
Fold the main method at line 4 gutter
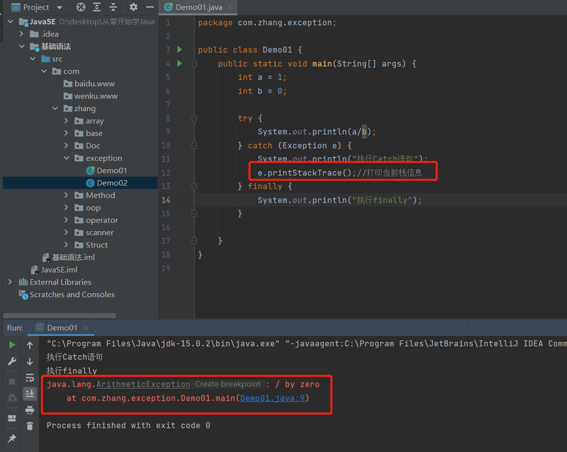pos(194,65)
